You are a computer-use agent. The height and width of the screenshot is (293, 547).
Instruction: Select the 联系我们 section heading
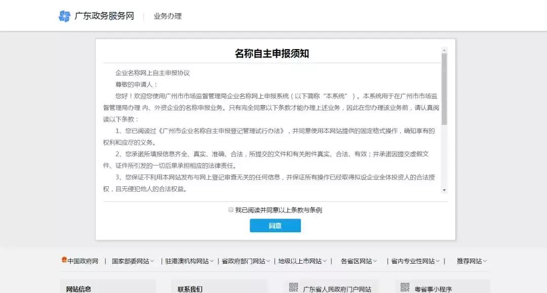tap(190, 288)
